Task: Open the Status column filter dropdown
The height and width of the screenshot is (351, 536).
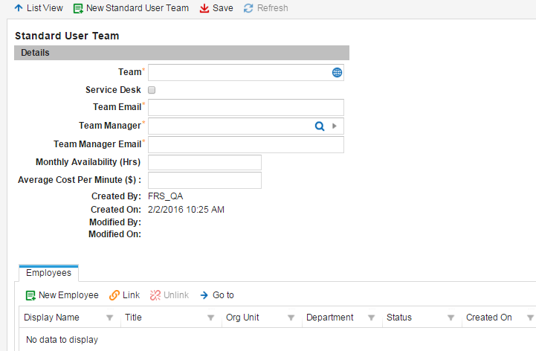Action: pos(451,318)
